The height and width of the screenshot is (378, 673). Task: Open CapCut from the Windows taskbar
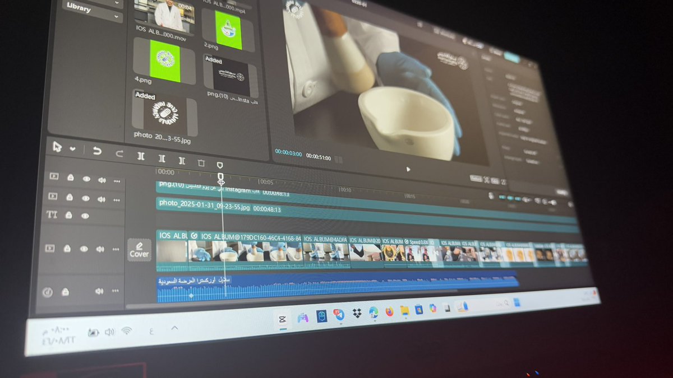282,319
